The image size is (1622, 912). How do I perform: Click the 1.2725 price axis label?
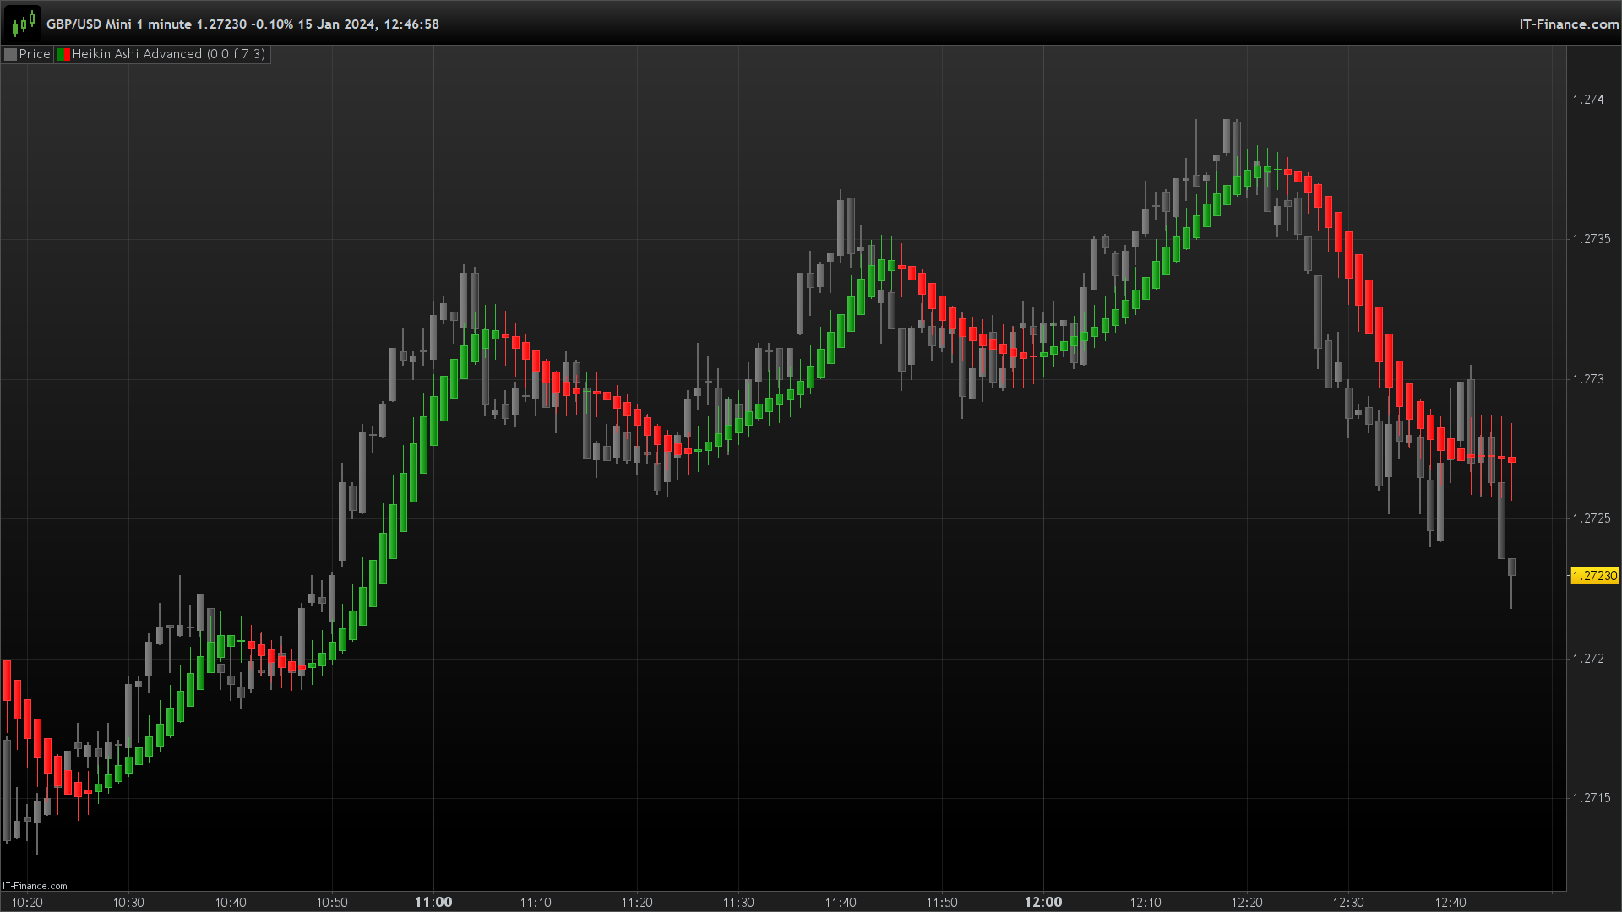tap(1591, 518)
